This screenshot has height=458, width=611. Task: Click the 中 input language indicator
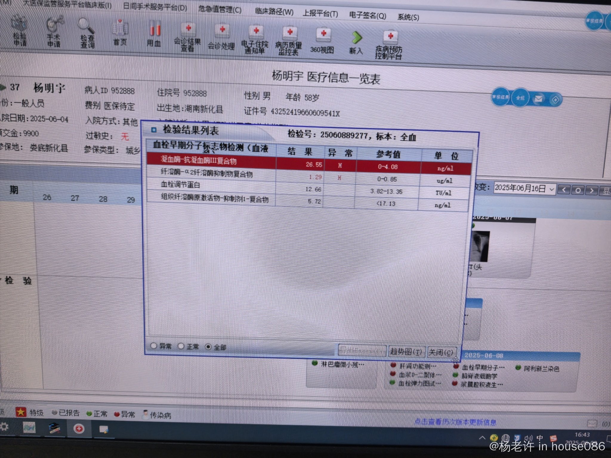540,438
